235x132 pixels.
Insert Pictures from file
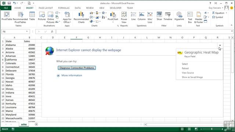[x=41, y=16]
